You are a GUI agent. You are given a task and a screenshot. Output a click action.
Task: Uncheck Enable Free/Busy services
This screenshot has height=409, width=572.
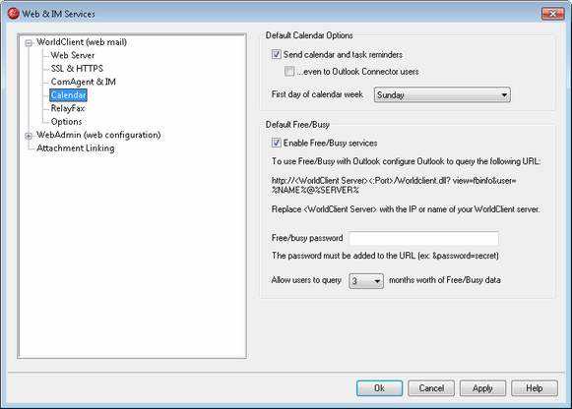click(276, 143)
